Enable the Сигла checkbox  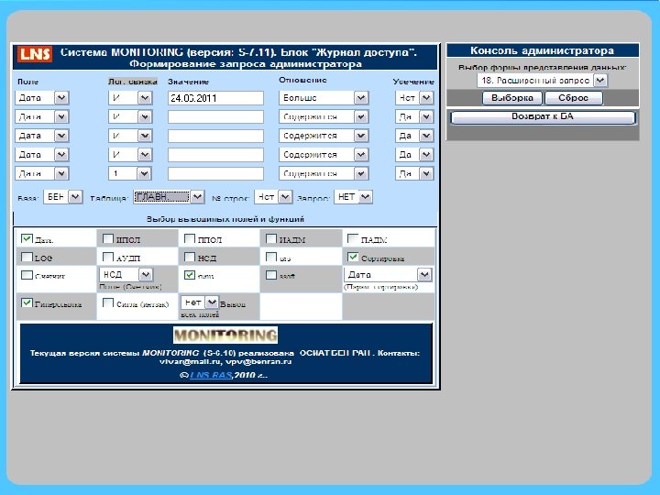(108, 302)
